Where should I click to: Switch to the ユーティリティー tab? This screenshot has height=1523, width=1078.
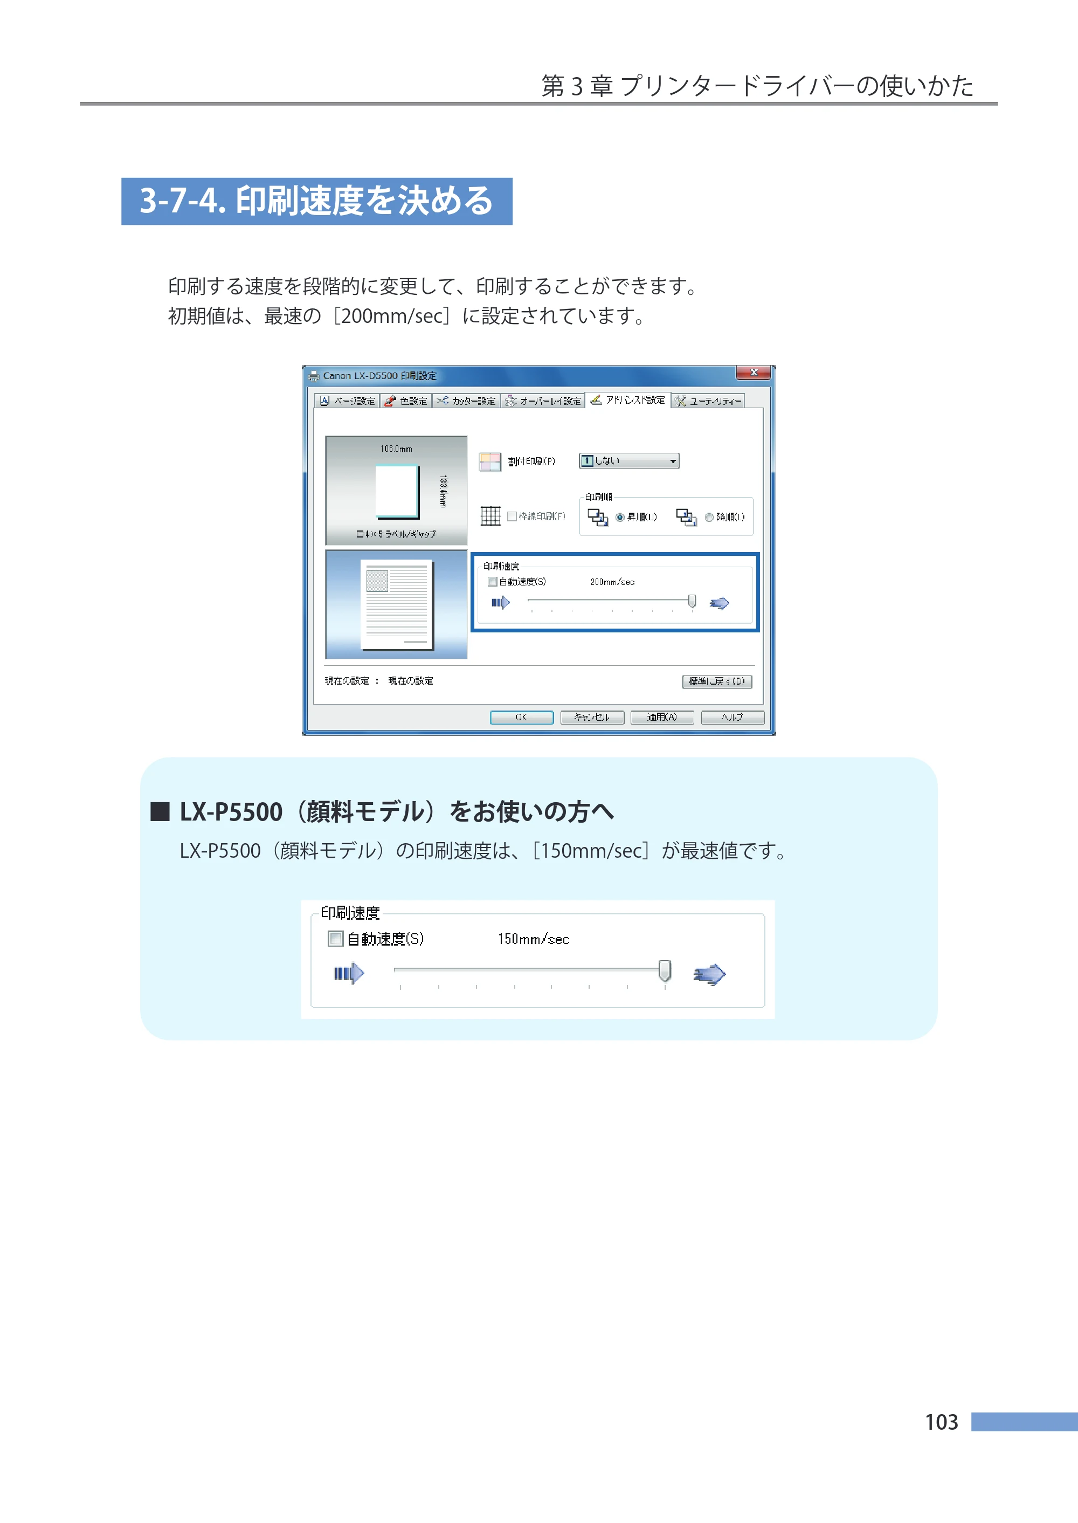tap(708, 401)
